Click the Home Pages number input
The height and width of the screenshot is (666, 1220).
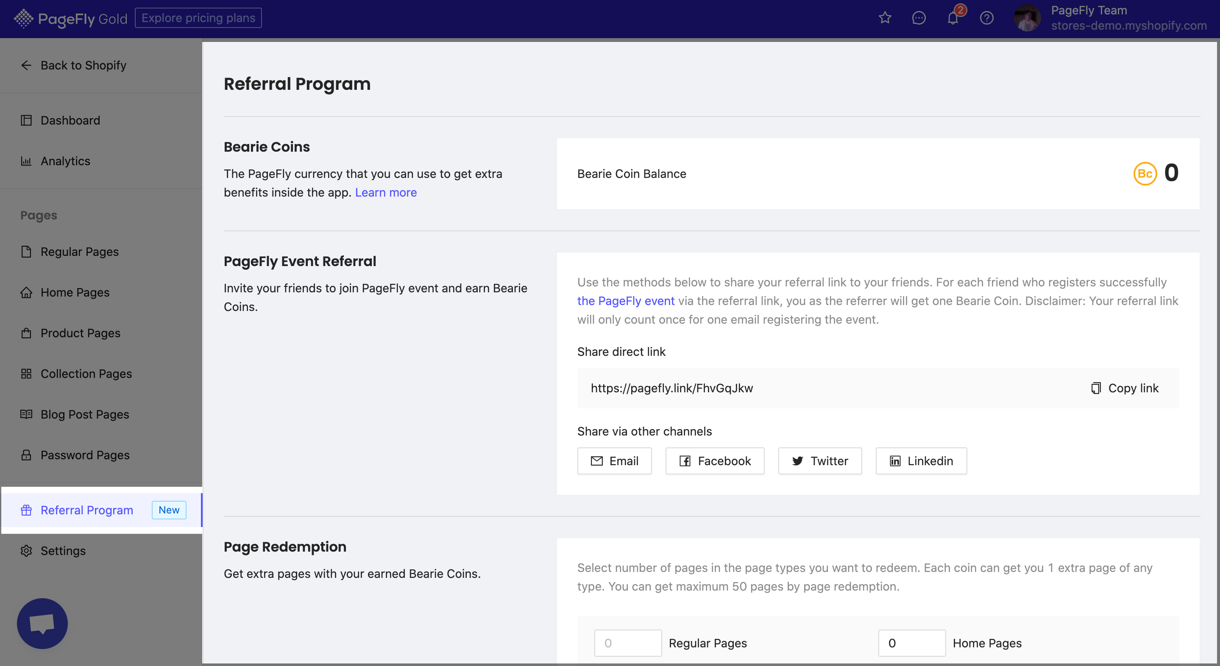tap(912, 643)
